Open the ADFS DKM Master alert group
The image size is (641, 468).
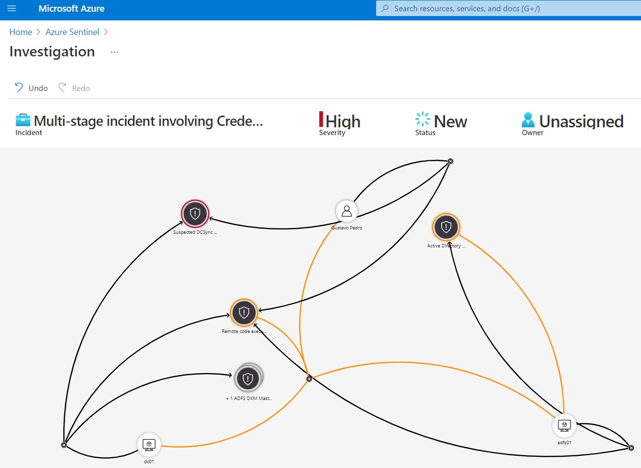point(248,379)
